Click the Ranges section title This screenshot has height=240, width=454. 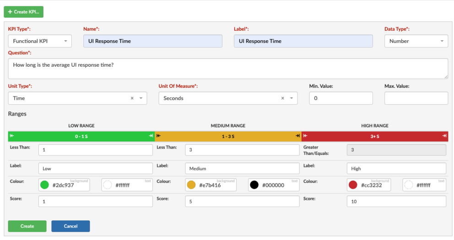[17, 114]
